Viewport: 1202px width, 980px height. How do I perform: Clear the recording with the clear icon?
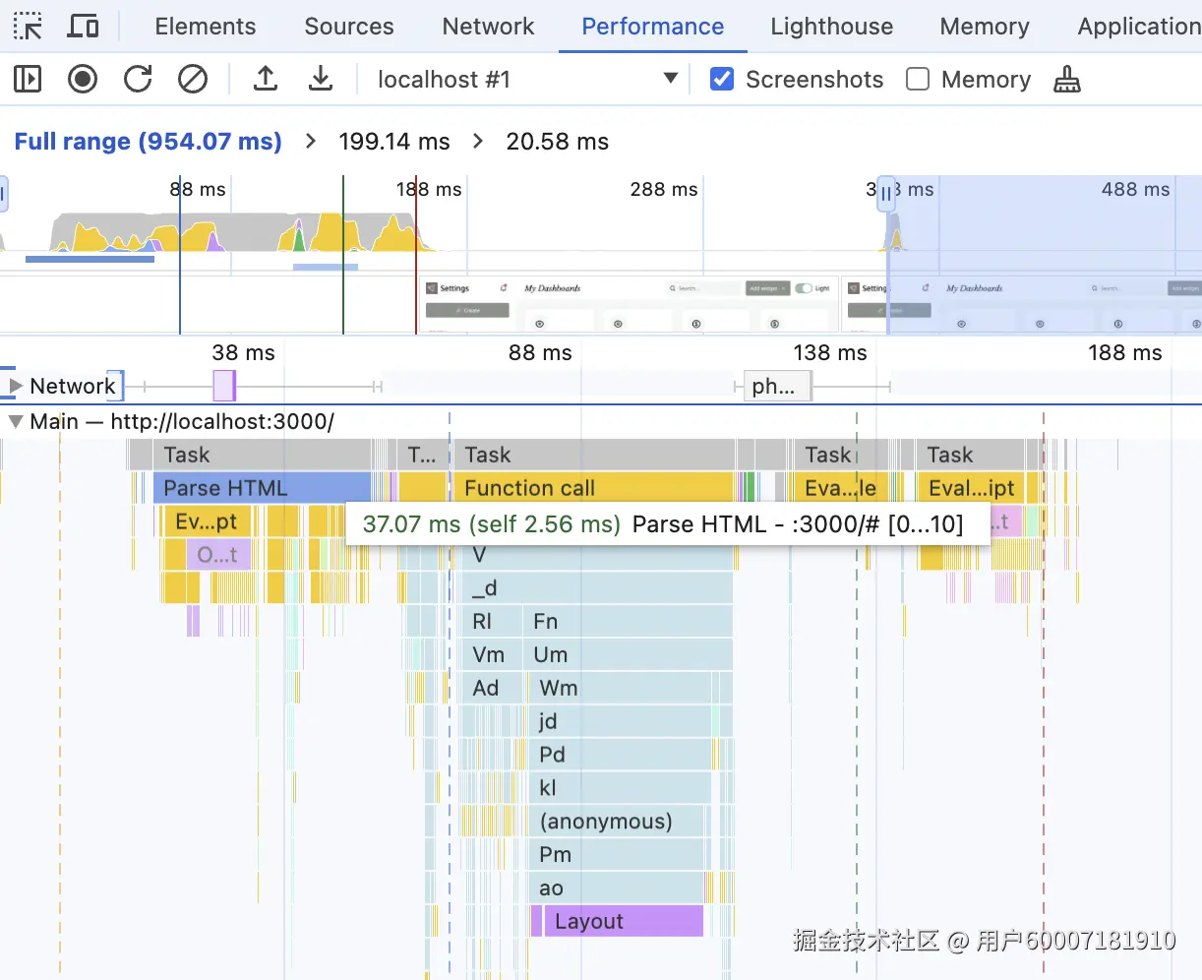[x=193, y=79]
